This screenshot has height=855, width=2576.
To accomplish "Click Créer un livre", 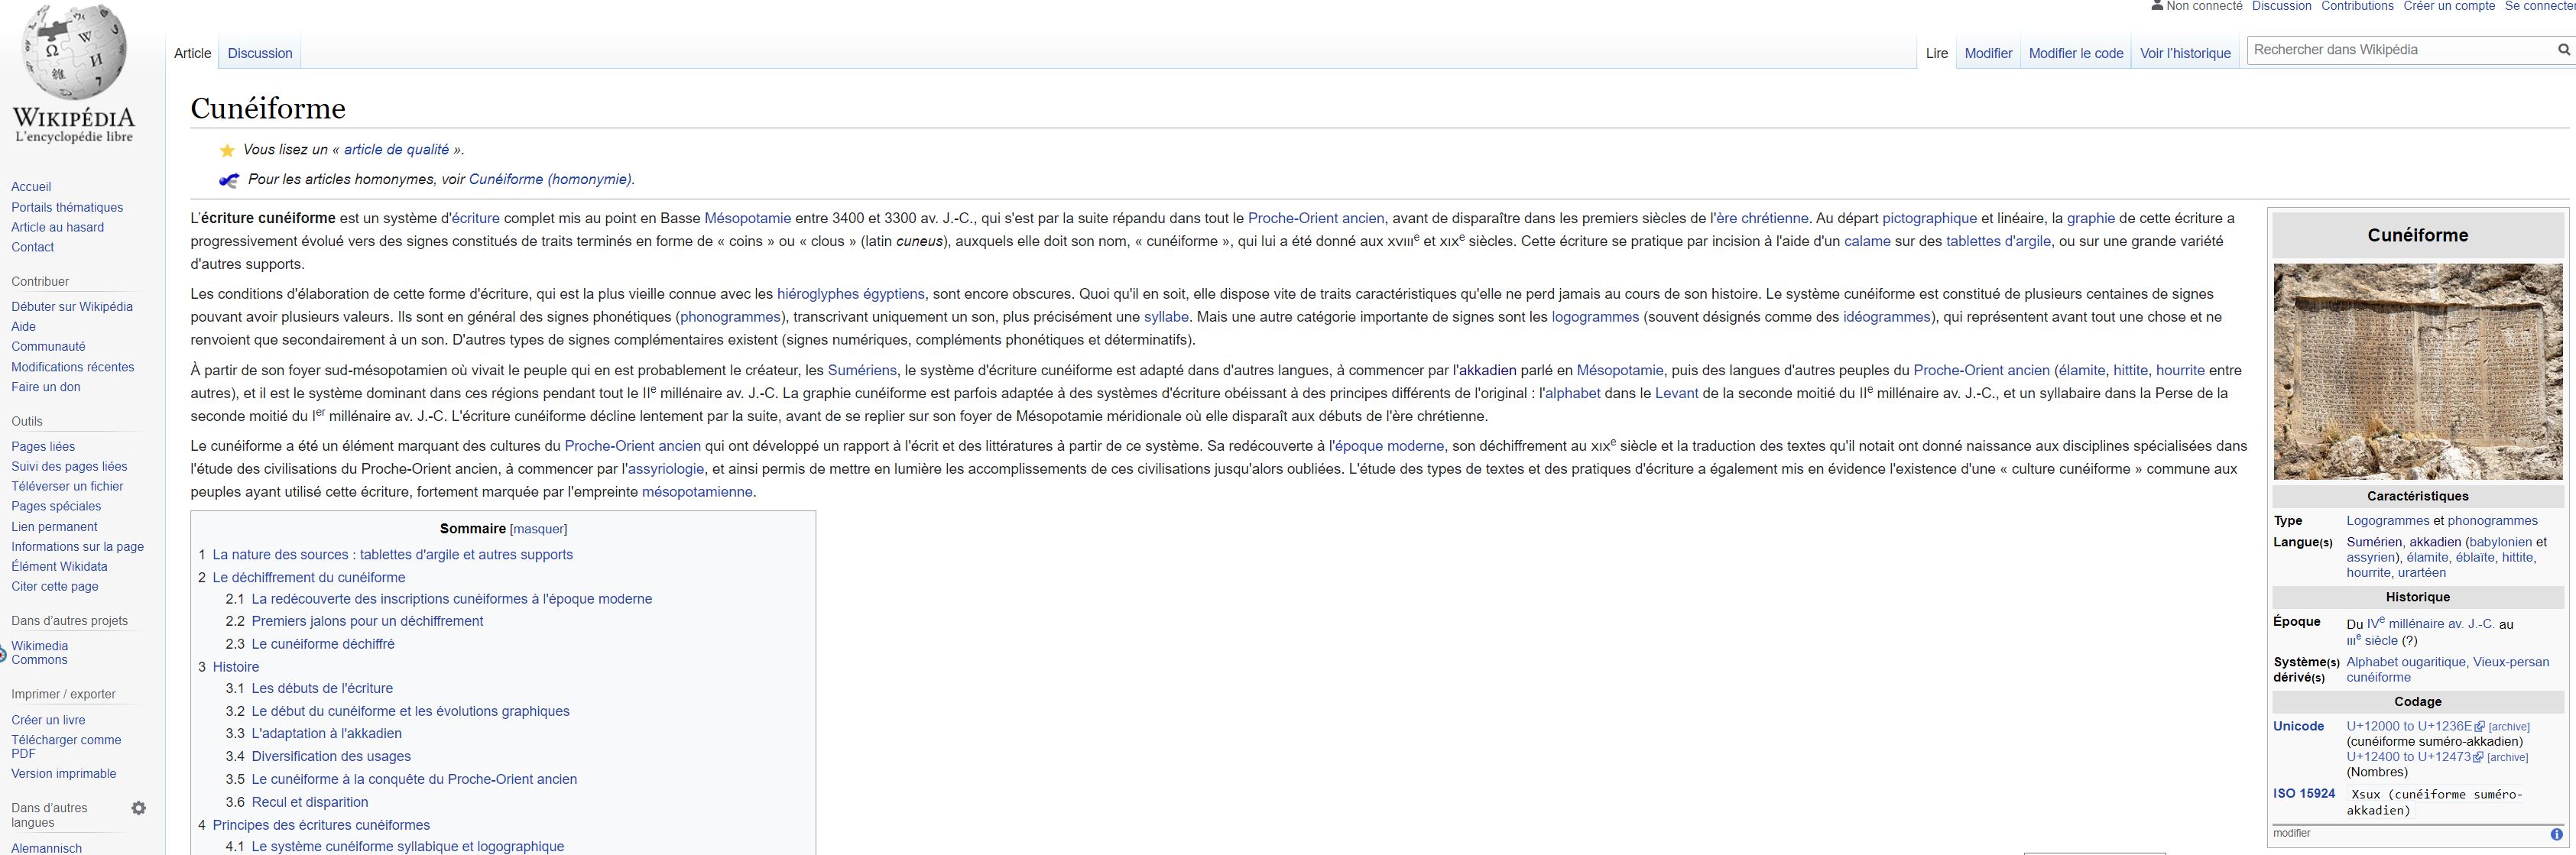I will (x=48, y=720).
